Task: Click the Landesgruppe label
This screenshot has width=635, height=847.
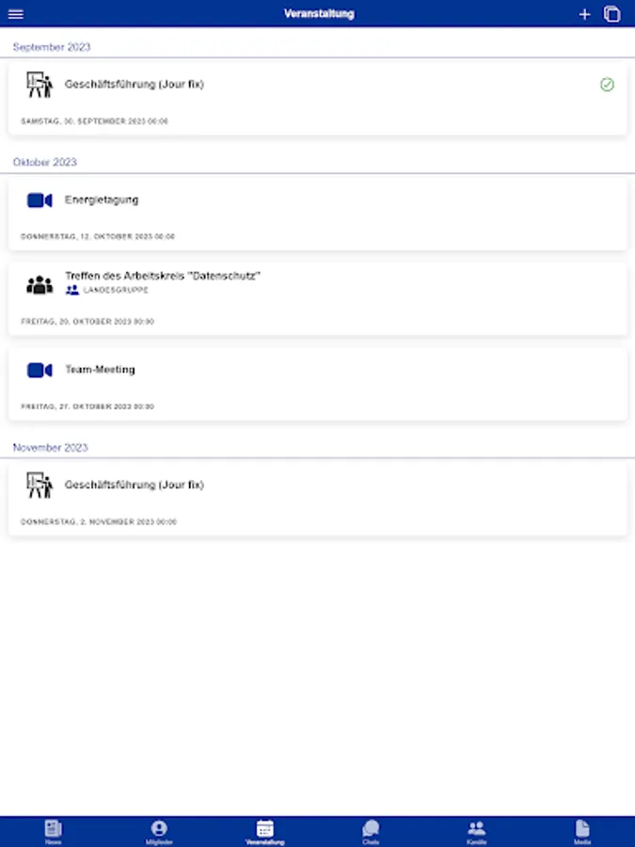Action: [x=116, y=290]
